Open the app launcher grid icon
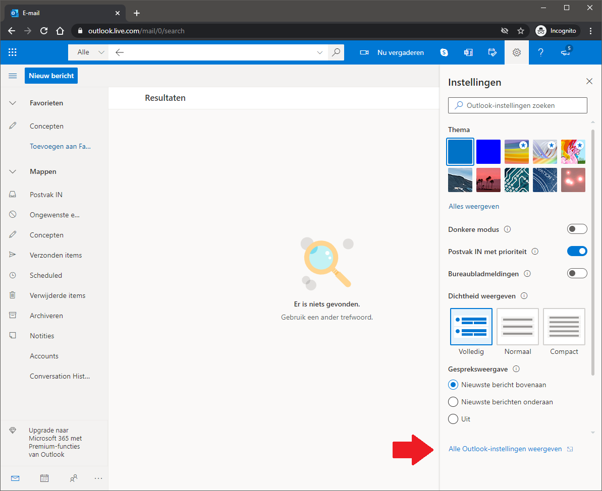The image size is (602, 491). (x=12, y=52)
